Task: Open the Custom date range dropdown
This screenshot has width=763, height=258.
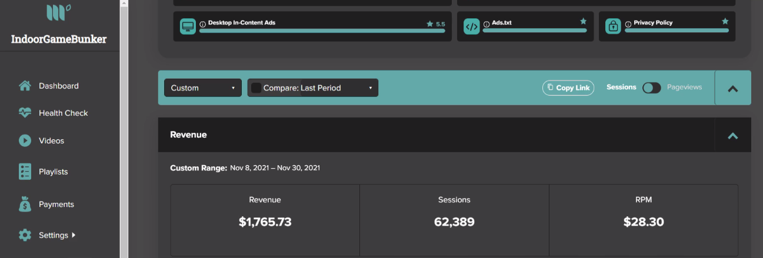Action: click(203, 88)
